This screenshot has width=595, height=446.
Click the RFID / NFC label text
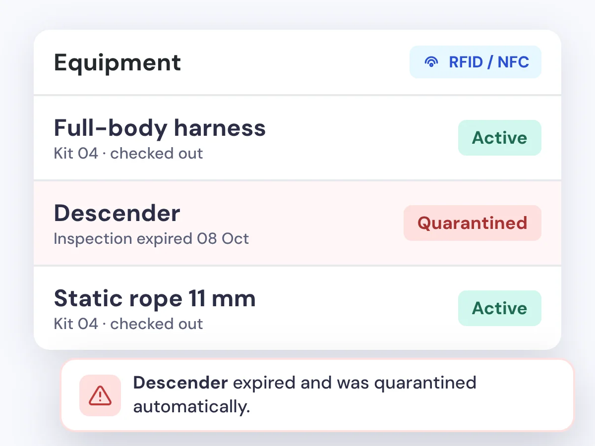(489, 62)
